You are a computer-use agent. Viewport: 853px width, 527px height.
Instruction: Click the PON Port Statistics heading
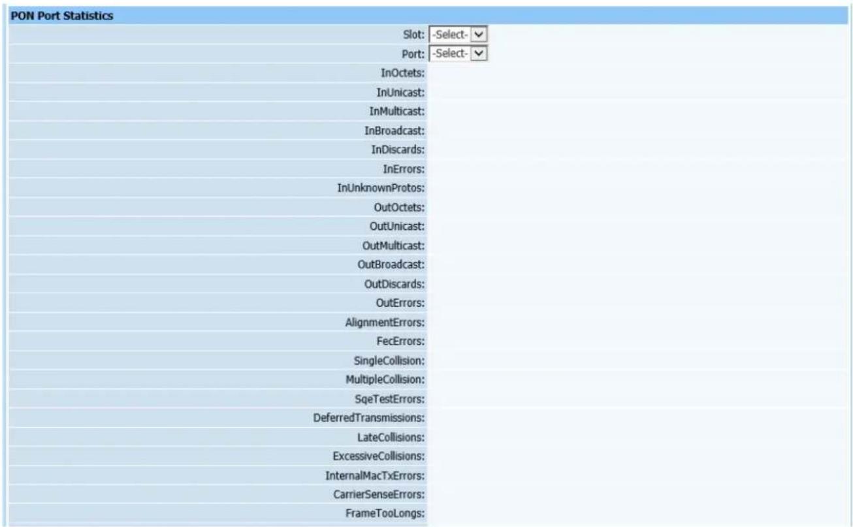(62, 16)
